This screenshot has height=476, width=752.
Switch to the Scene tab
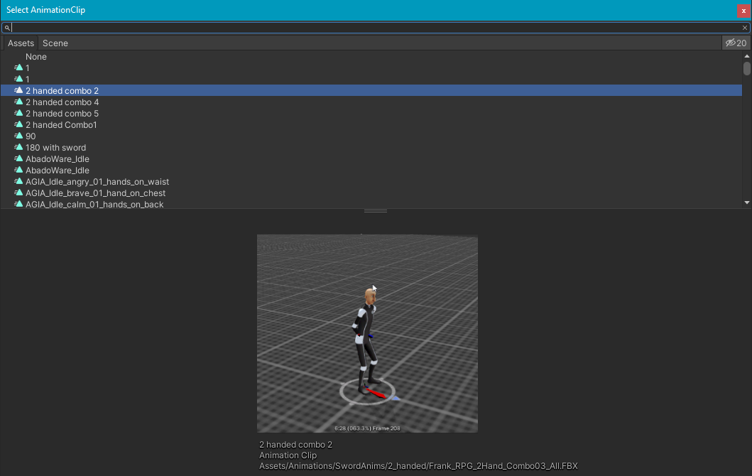tap(55, 43)
